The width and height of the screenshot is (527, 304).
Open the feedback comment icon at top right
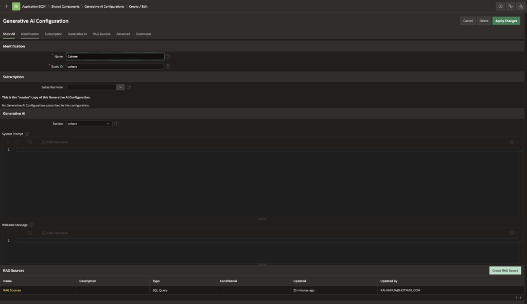(x=500, y=6)
